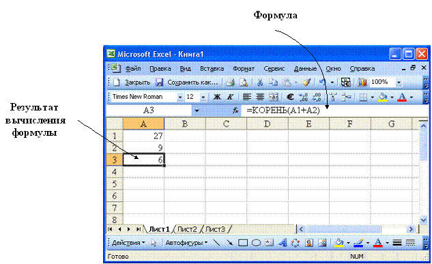The image size is (432, 264).
Task: Set dash style icon
Action: point(410,243)
